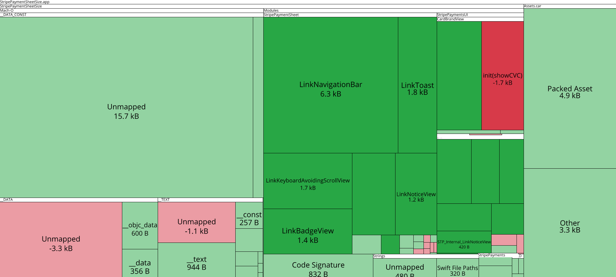Select the __data 356 B block
Image resolution: width=616 pixels, height=277 pixels.
click(140, 263)
